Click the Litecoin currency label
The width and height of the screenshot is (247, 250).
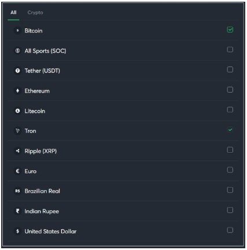35,111
